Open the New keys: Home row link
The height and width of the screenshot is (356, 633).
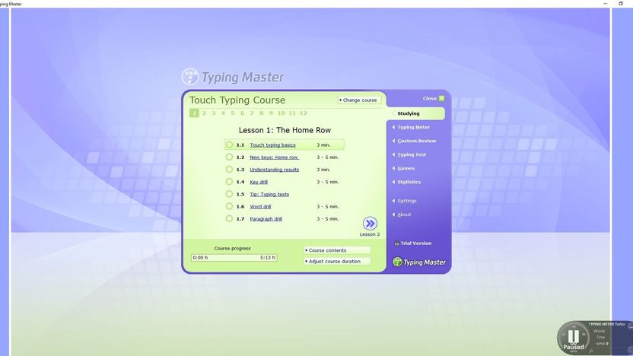click(274, 157)
